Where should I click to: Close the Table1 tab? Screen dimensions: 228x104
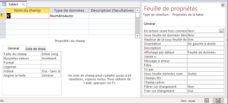pos(23,4)
